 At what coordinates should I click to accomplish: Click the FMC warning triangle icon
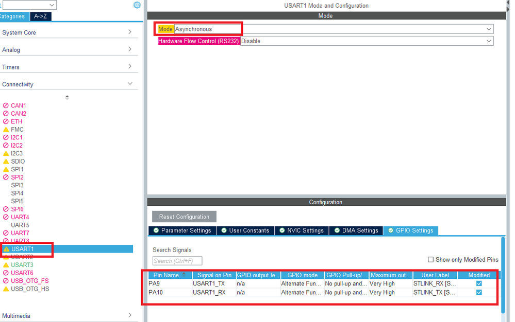pos(6,130)
